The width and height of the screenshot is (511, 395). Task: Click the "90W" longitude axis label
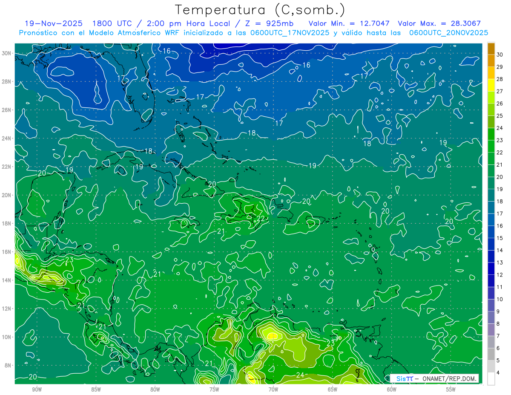tap(37, 389)
